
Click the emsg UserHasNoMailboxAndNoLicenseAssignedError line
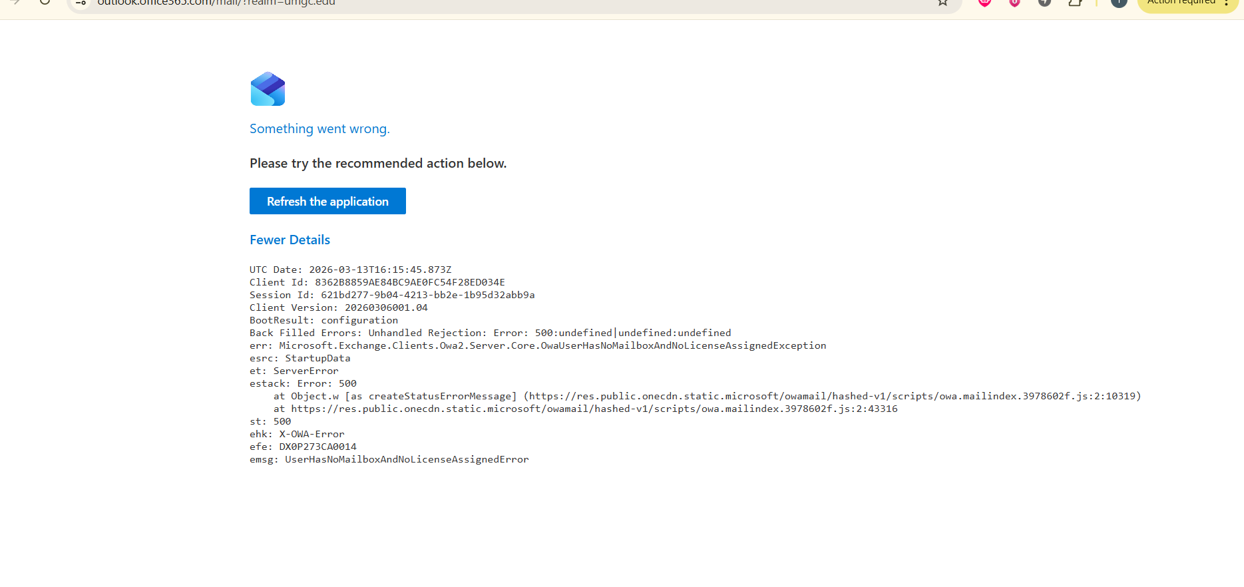pos(389,459)
